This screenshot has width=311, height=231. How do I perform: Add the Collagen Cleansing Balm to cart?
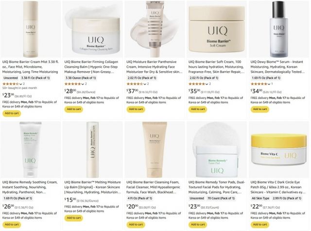coord(73,109)
